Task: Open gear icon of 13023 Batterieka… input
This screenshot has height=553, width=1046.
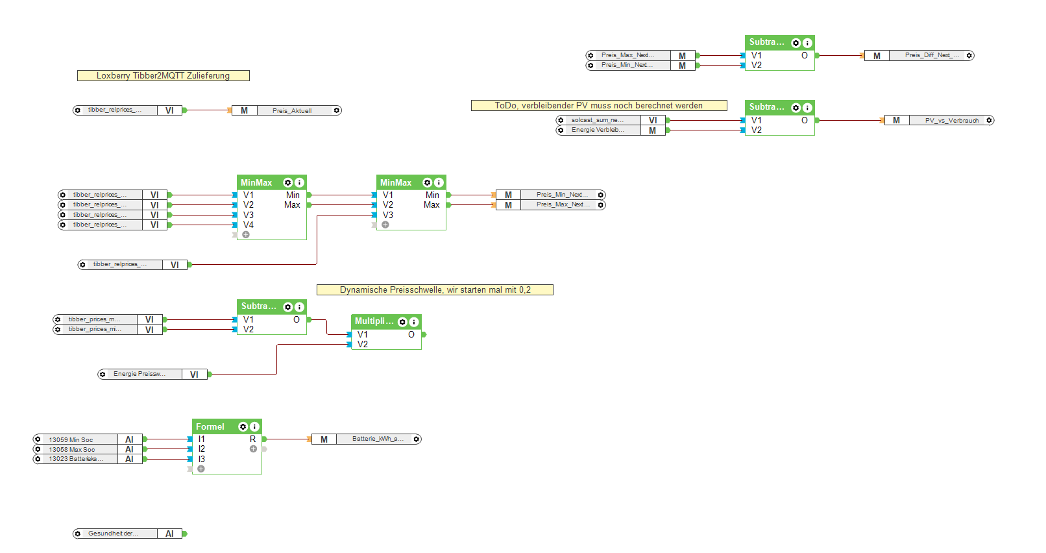Action: (38, 459)
